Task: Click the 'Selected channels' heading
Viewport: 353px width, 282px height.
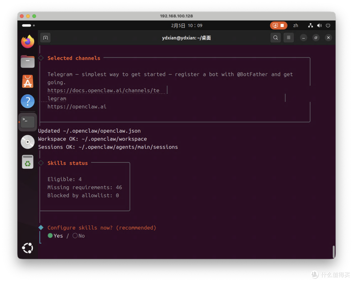Action: (x=74, y=58)
